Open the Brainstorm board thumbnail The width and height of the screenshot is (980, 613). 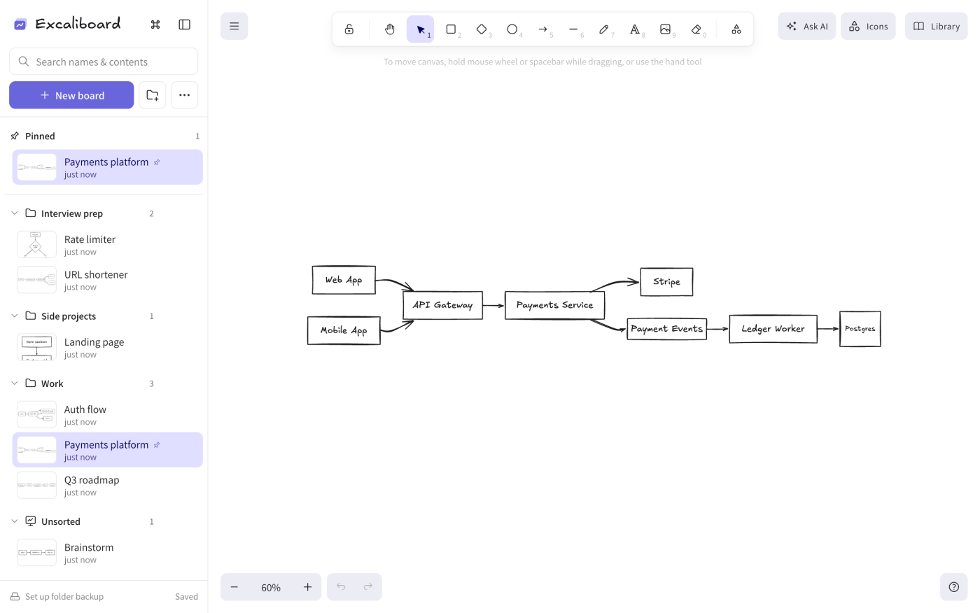point(36,553)
